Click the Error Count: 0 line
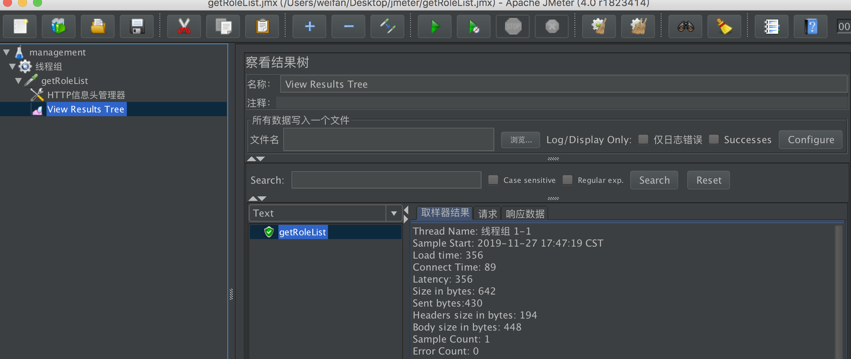The height and width of the screenshot is (359, 851). coord(445,351)
